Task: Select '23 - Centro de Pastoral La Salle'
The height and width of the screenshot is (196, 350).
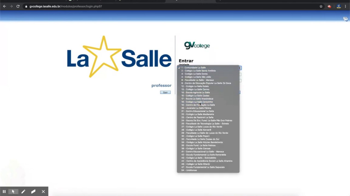Action: click(x=208, y=117)
